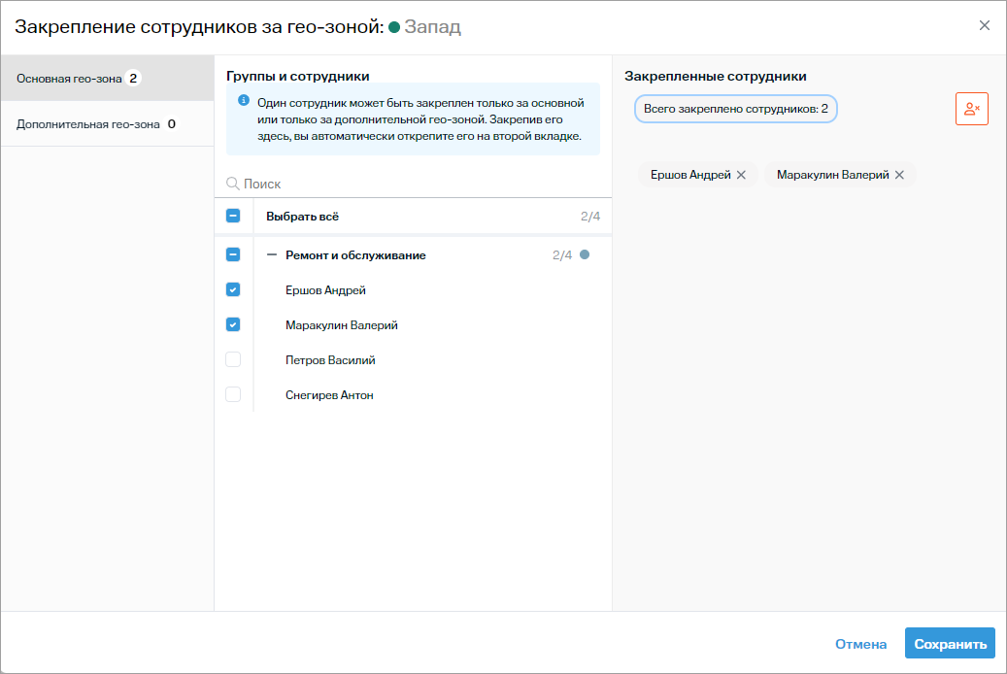This screenshot has width=1007, height=674.
Task: Click the search magnifier icon
Action: point(233,184)
